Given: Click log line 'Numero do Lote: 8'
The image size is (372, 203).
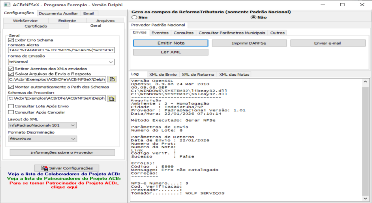Looking at the screenshot, I should (x=157, y=130).
